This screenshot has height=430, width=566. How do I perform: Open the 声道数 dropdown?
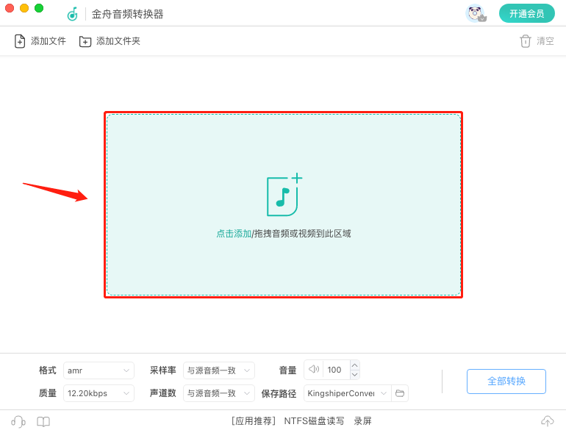coord(219,393)
